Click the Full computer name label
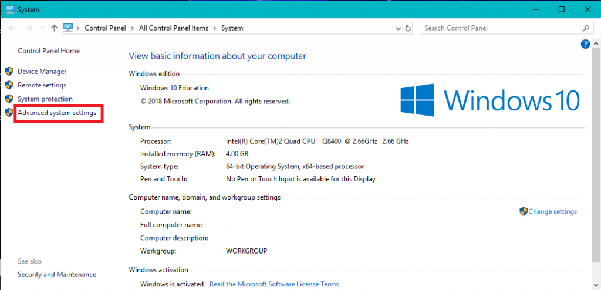The image size is (601, 290). point(172,225)
